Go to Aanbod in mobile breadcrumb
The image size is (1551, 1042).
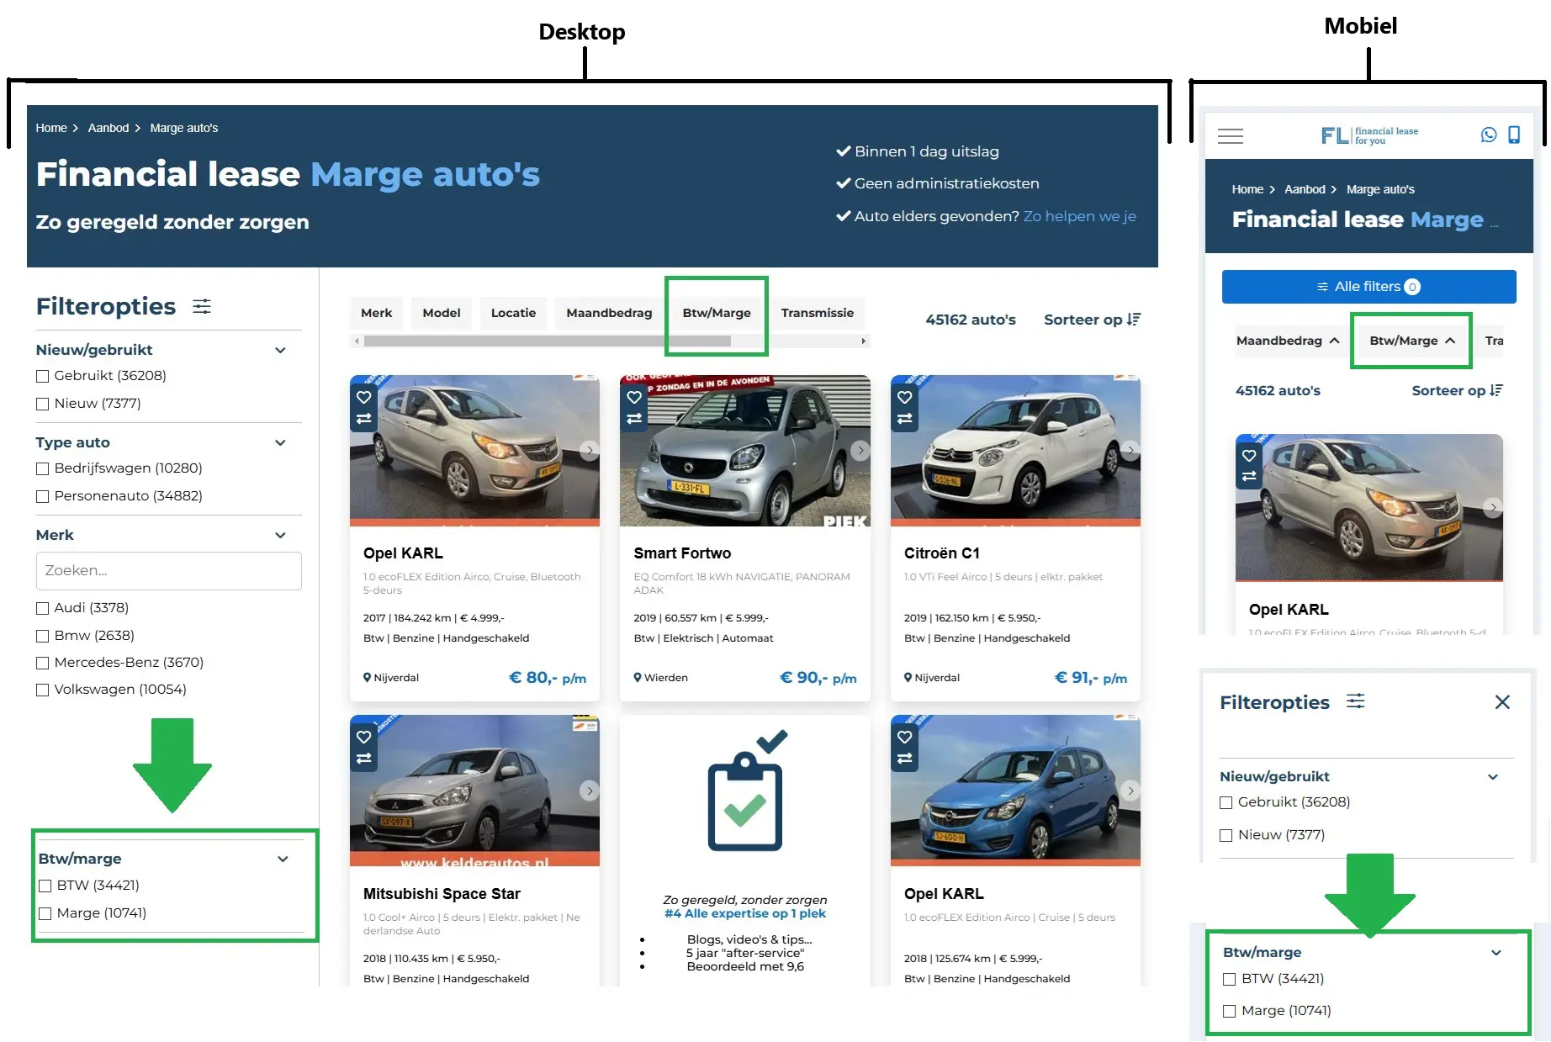pos(1305,189)
